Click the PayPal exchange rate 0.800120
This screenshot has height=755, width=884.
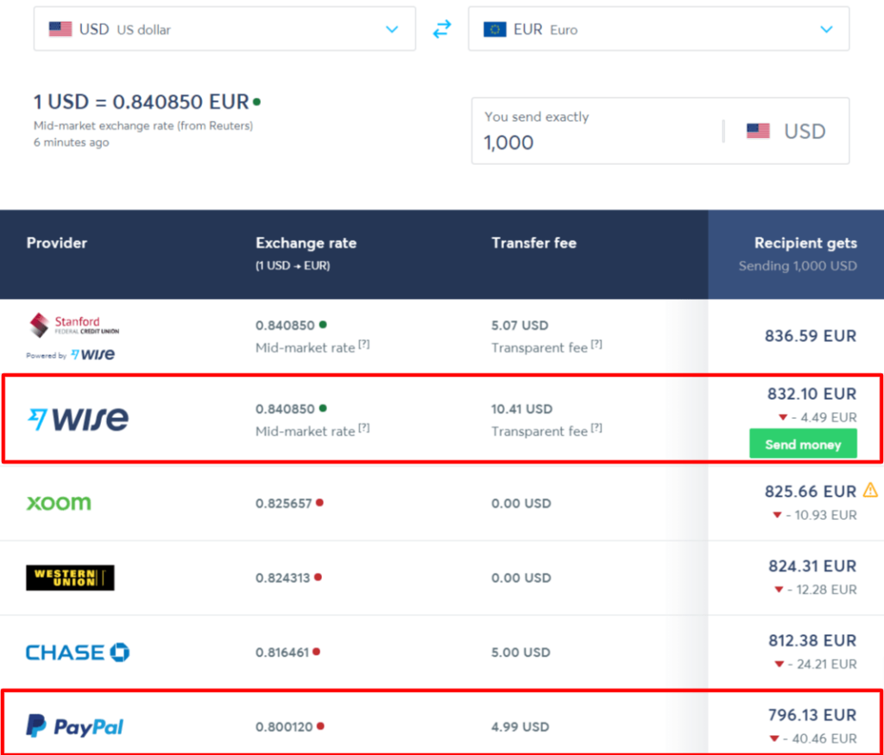(x=284, y=726)
